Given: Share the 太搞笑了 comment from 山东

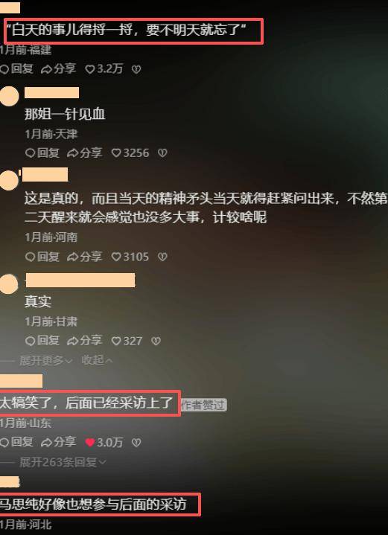Looking at the screenshot, I should click(x=58, y=443).
